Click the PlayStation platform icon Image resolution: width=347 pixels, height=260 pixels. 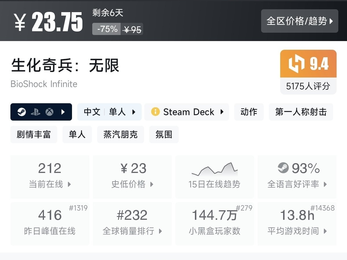(x=36, y=112)
